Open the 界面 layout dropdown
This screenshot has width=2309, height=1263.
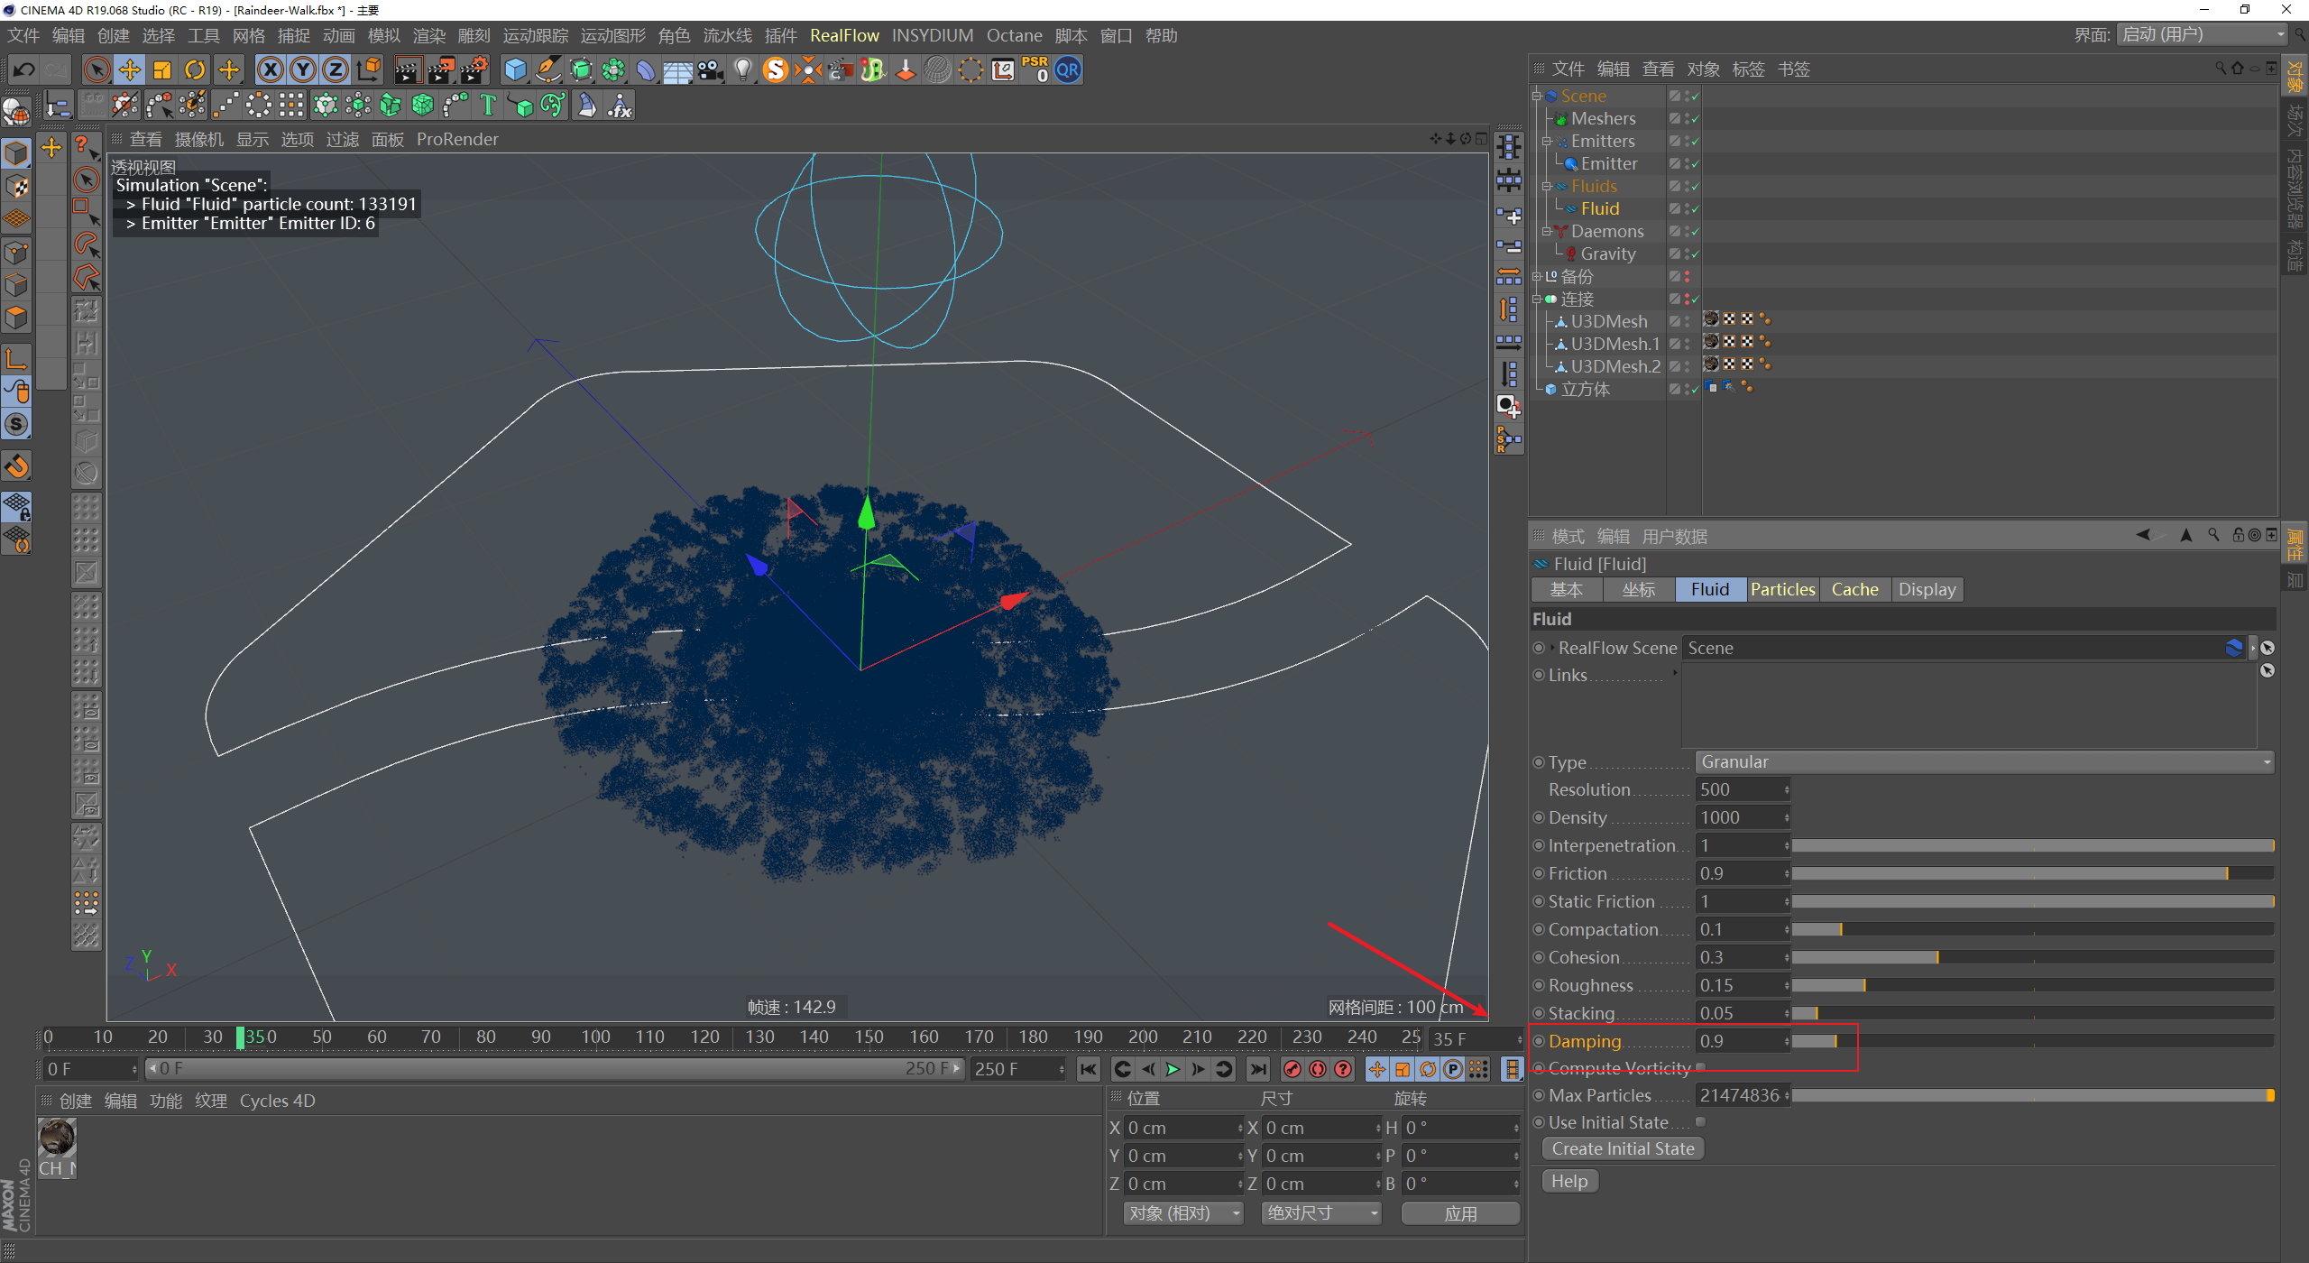click(x=2201, y=35)
